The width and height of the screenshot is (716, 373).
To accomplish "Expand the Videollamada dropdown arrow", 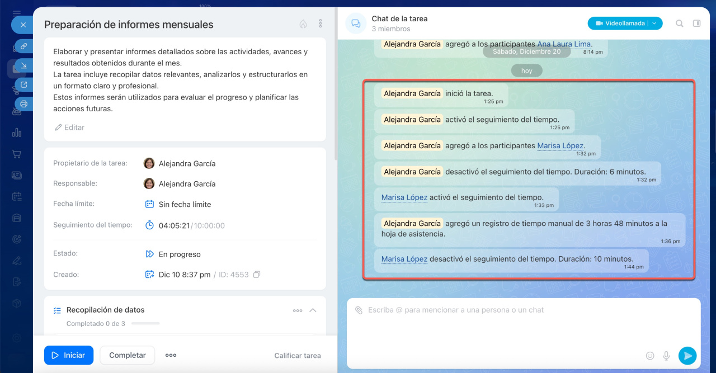I will click(x=654, y=23).
